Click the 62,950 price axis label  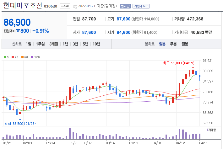tap(208, 123)
